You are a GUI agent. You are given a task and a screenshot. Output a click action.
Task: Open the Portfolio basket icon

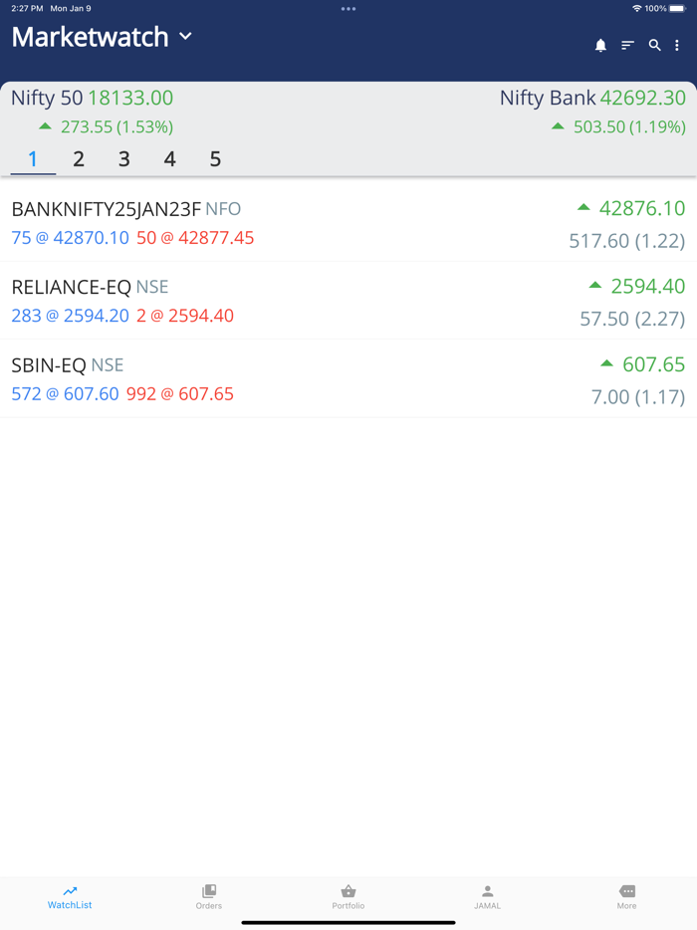pos(348,891)
